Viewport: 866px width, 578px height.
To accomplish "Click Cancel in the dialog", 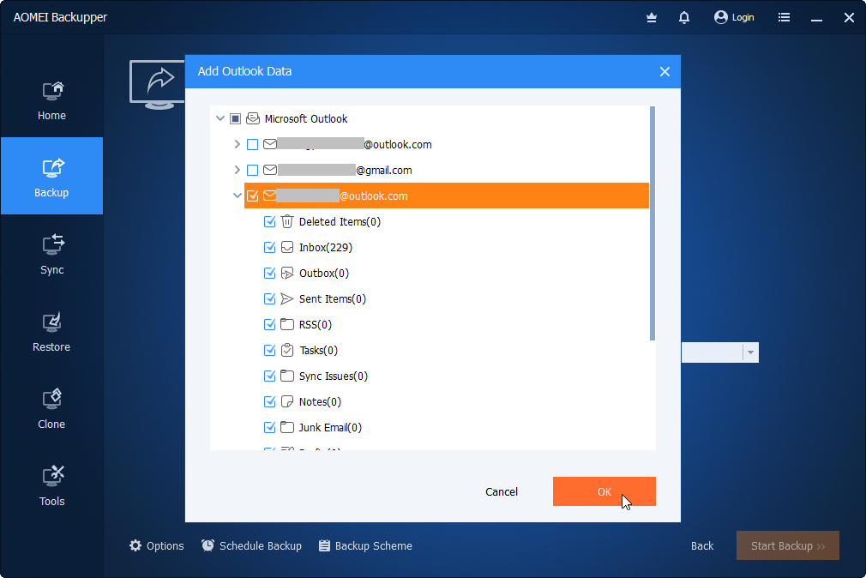I will coord(502,491).
